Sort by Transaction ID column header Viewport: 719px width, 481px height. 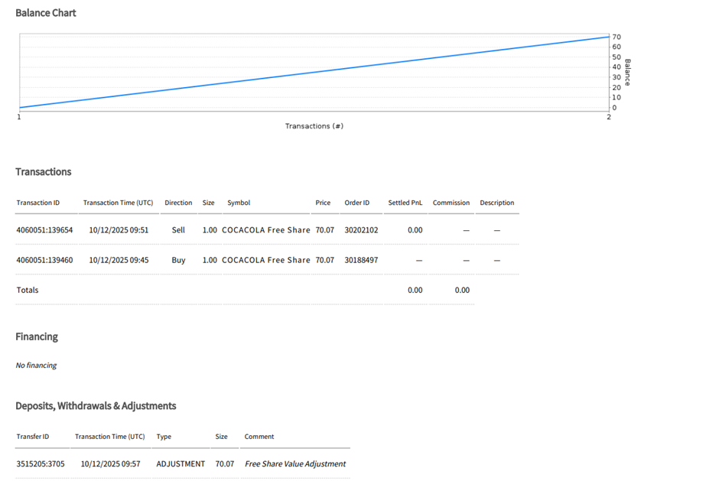38,203
